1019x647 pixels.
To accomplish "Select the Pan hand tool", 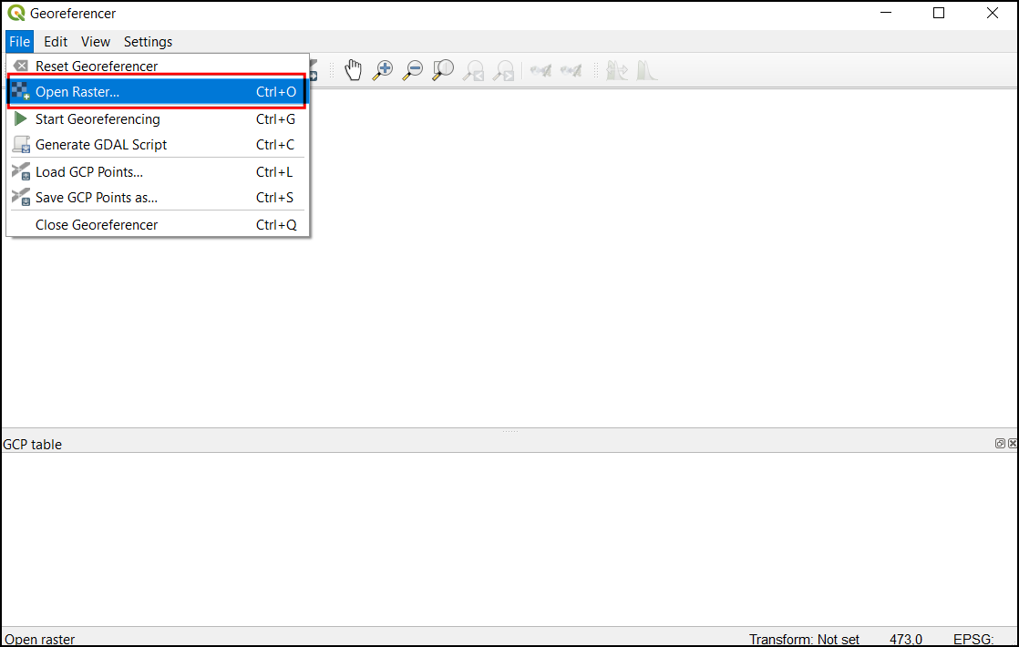I will tap(354, 70).
